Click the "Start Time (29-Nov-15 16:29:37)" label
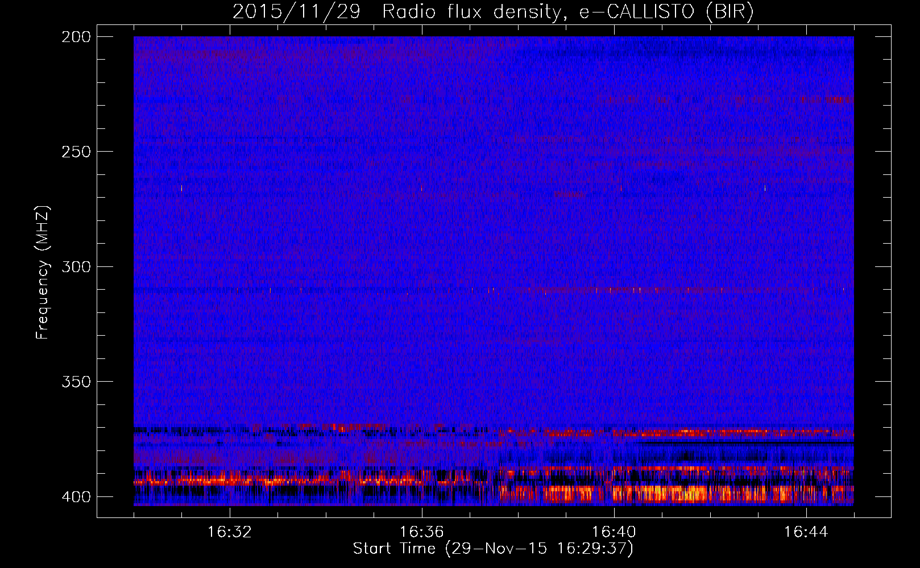The image size is (920, 568). pos(493,549)
